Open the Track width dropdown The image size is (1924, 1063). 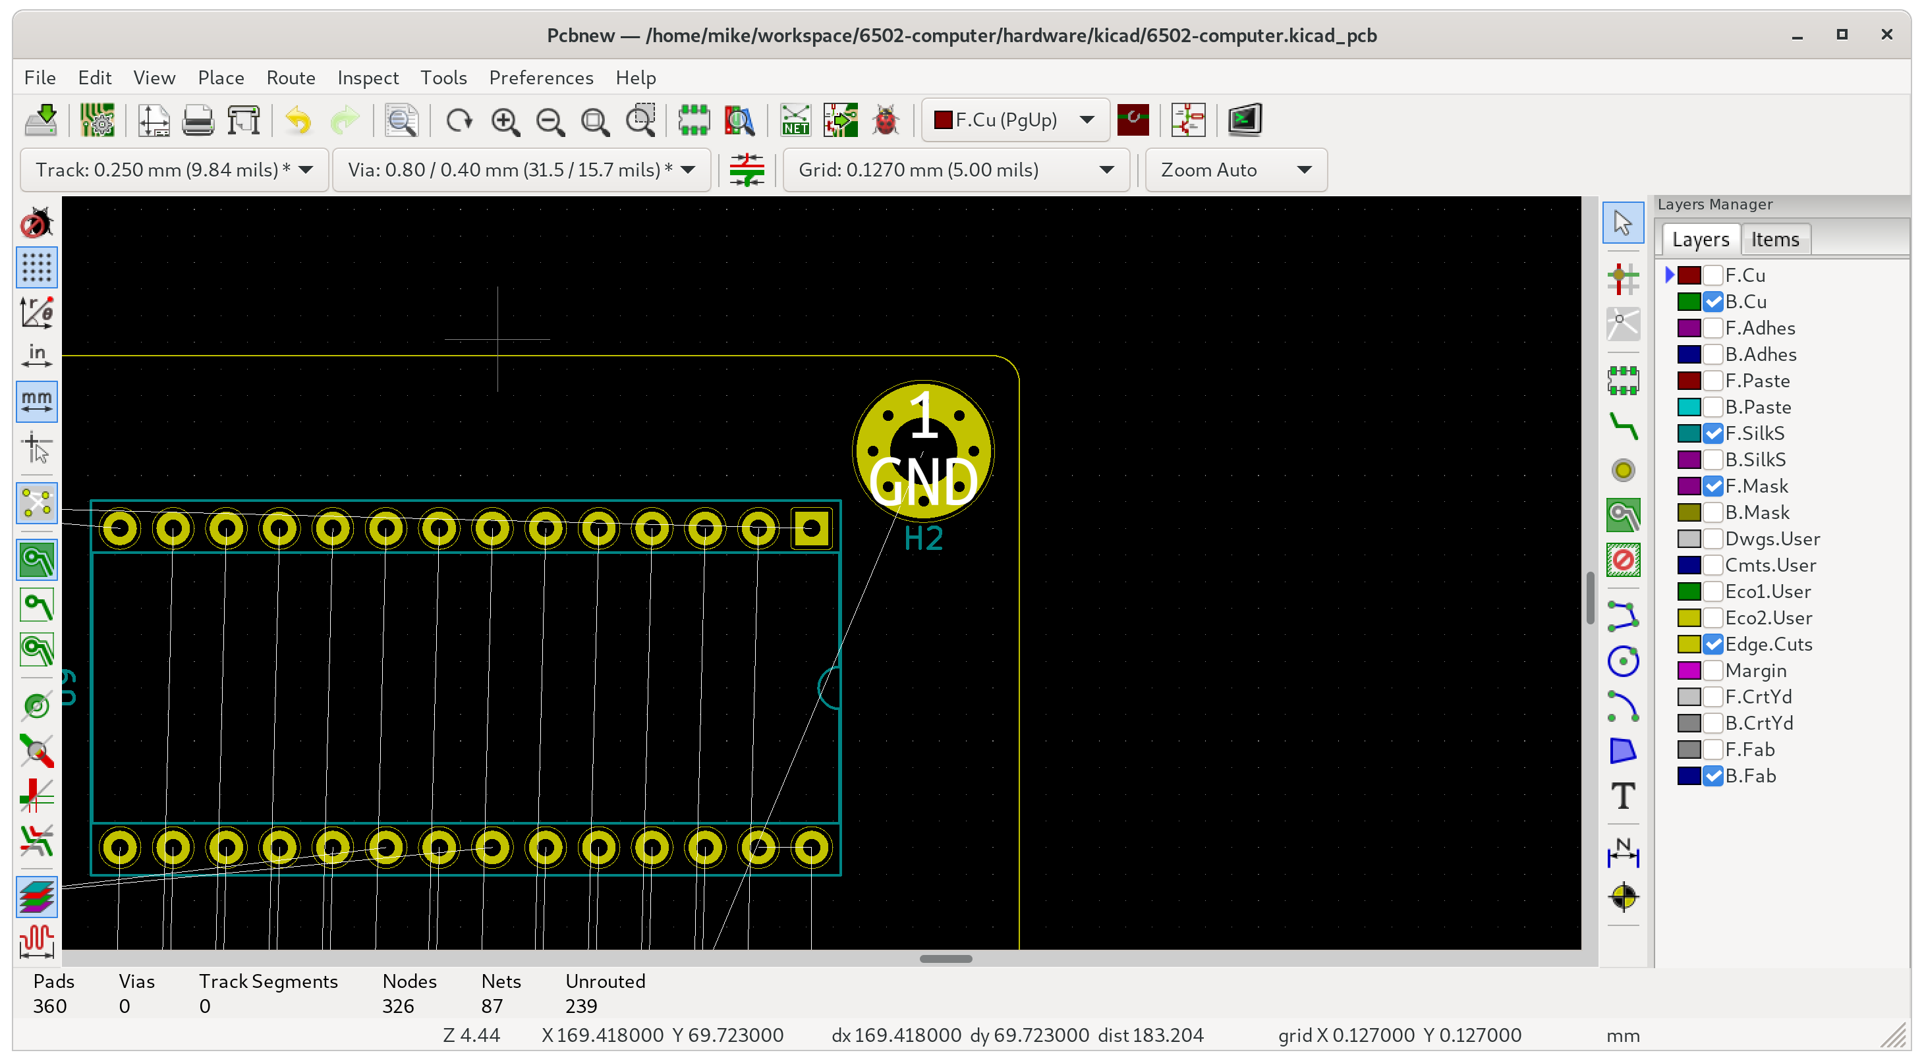[x=173, y=170]
